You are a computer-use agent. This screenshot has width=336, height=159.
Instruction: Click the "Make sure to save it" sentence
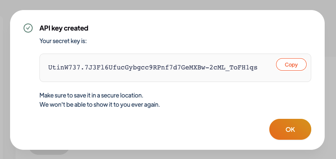(91, 95)
